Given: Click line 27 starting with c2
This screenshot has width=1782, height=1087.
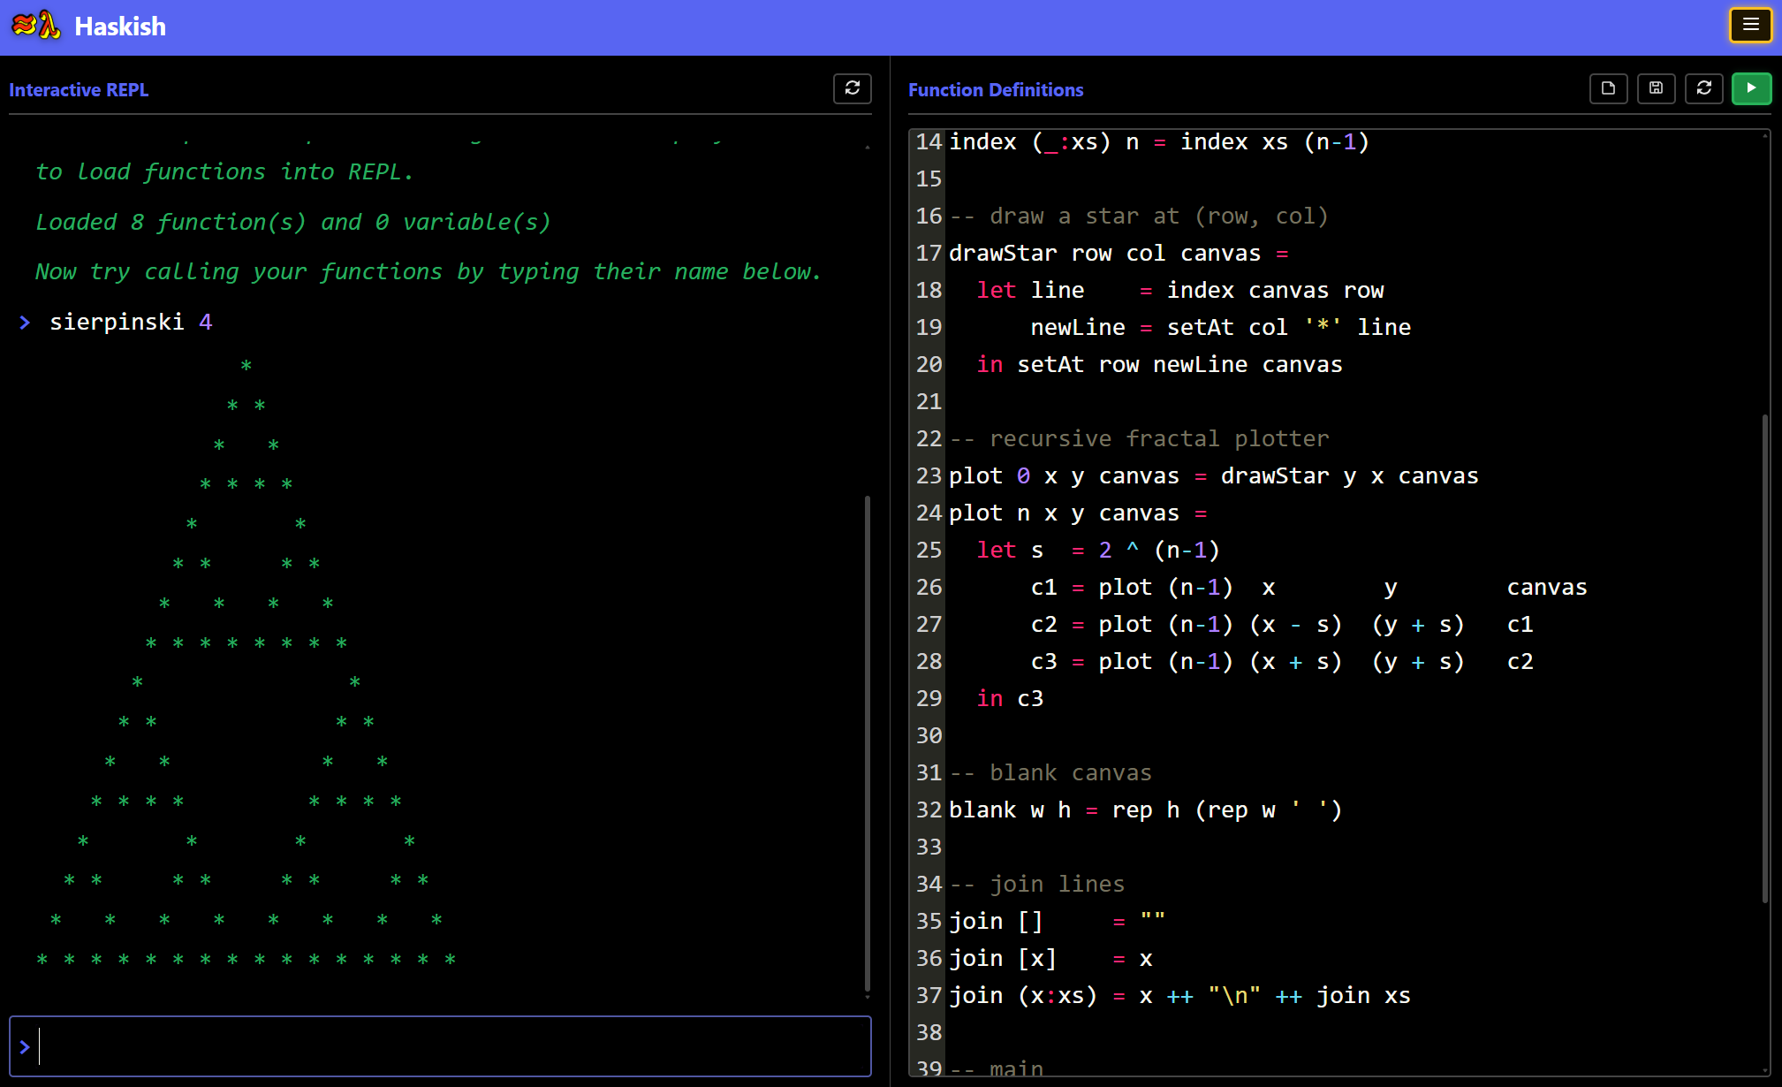Looking at the screenshot, I should pyautogui.click(x=1282, y=625).
